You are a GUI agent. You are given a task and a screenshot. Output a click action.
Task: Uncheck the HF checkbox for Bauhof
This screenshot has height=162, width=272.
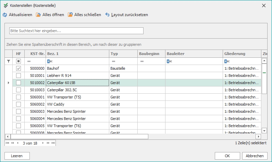coord(18,68)
